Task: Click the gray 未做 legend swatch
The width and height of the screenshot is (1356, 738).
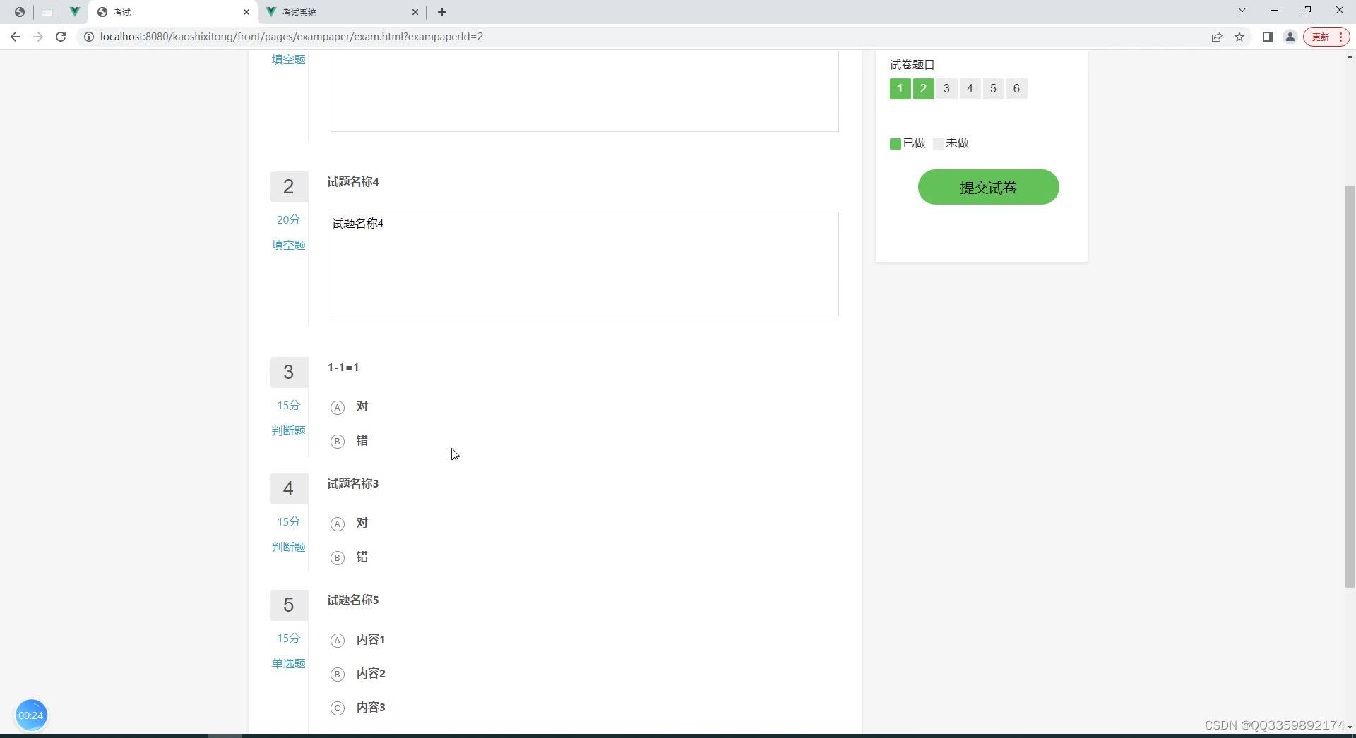Action: (939, 144)
